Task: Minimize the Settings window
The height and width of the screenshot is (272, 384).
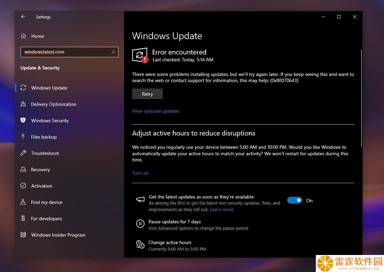Action: pyautogui.click(x=323, y=17)
